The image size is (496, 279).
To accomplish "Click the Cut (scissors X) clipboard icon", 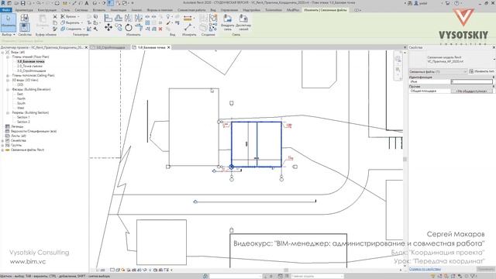I will click(x=55, y=16).
